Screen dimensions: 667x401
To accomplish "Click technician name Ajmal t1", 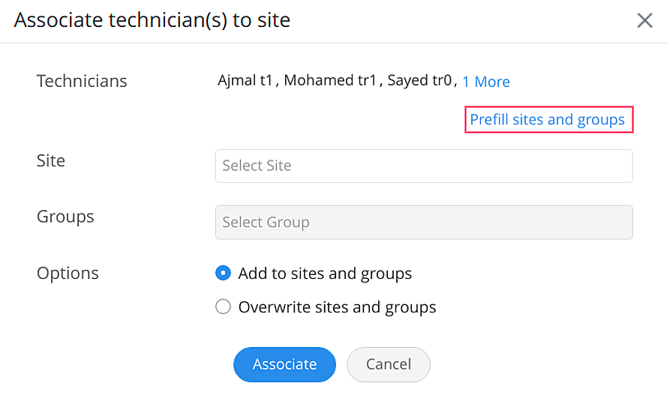I will 245,81.
